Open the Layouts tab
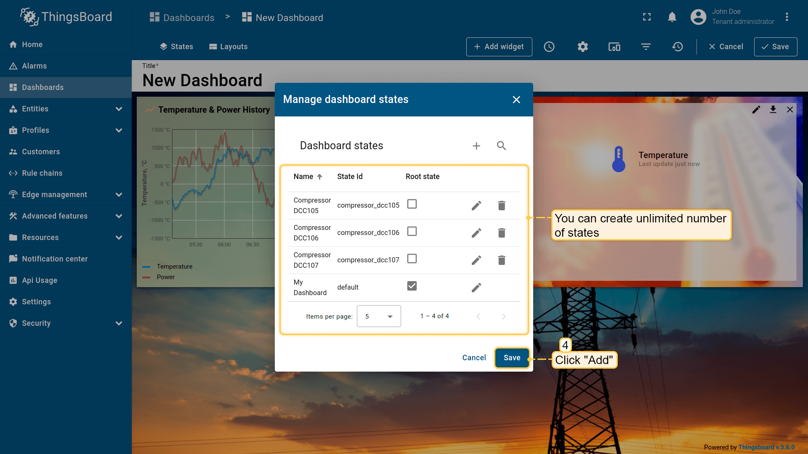This screenshot has height=454, width=808. coord(229,47)
